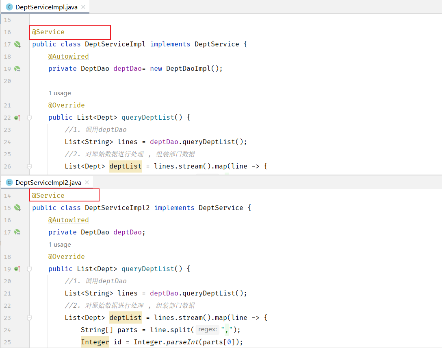Fold the deptList lambda block in bottom editor

29,318
